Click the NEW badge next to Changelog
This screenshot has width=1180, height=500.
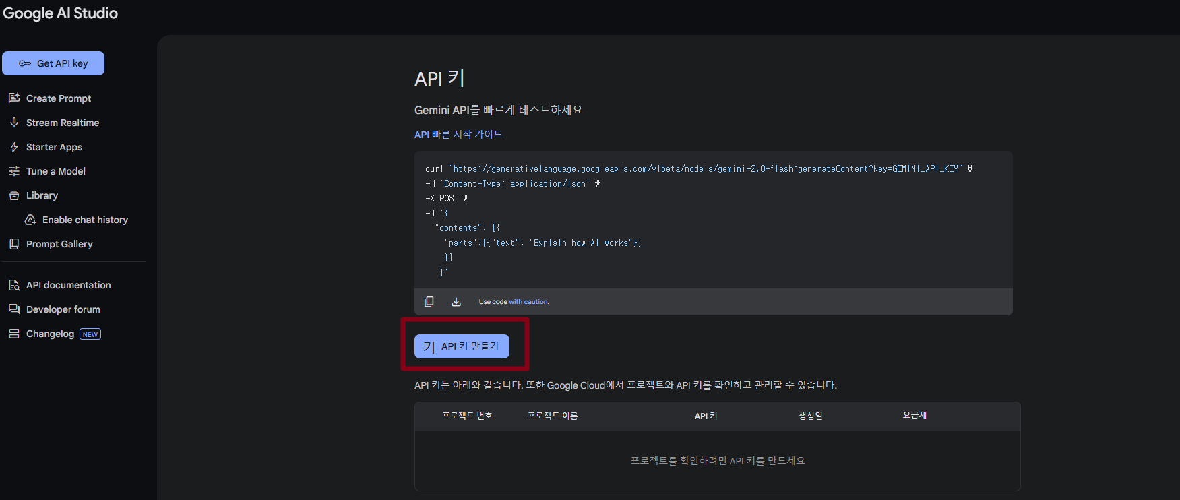(x=90, y=334)
